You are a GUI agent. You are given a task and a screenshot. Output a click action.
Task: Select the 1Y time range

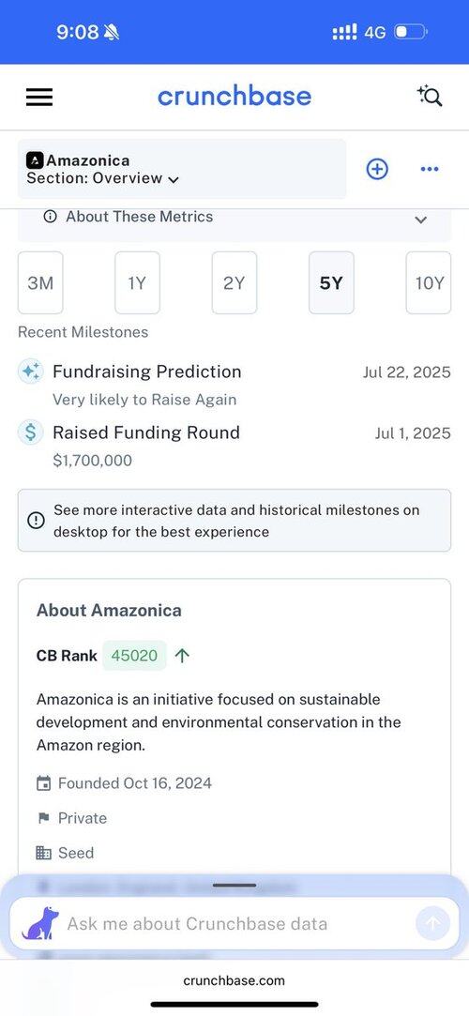137,283
